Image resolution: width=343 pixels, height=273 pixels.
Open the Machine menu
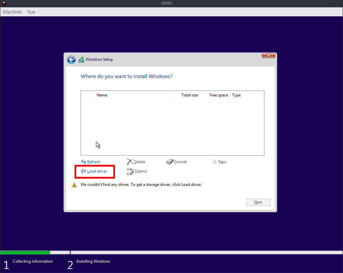(x=12, y=12)
